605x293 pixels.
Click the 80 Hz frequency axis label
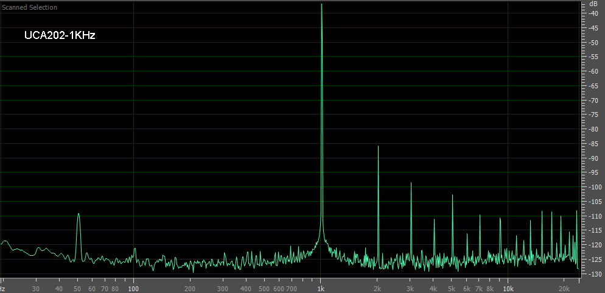tap(115, 289)
